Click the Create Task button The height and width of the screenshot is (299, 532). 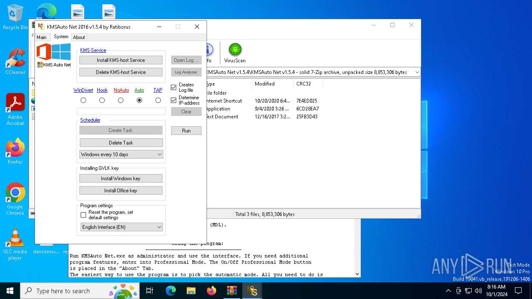pos(121,130)
